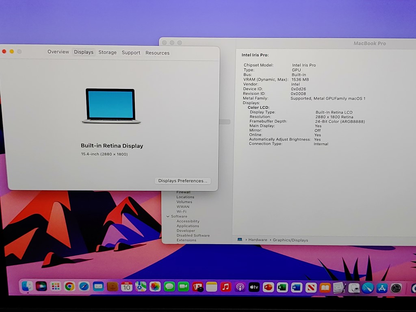Click the computer icon in the path bar
The width and height of the screenshot is (416, 312).
[240, 240]
